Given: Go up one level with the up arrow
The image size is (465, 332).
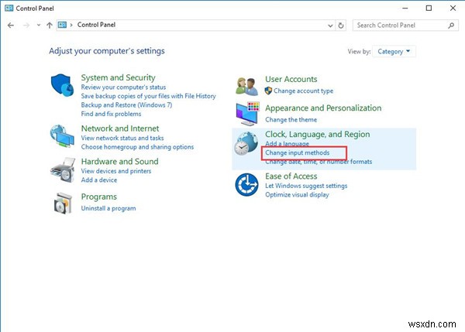Looking at the screenshot, I should coord(50,26).
